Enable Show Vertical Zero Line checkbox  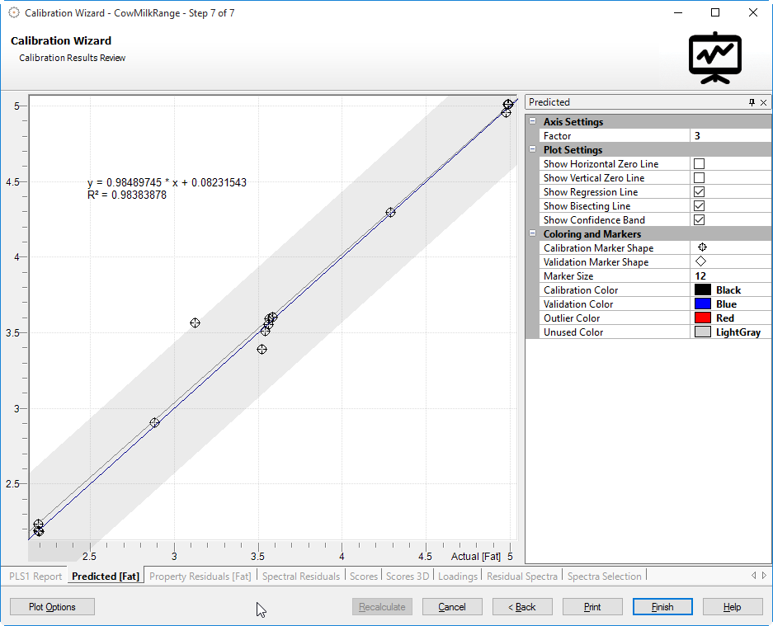coord(699,178)
